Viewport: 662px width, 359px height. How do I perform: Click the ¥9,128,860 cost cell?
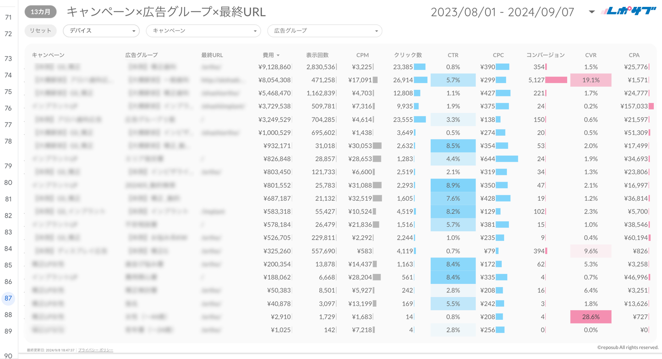274,67
